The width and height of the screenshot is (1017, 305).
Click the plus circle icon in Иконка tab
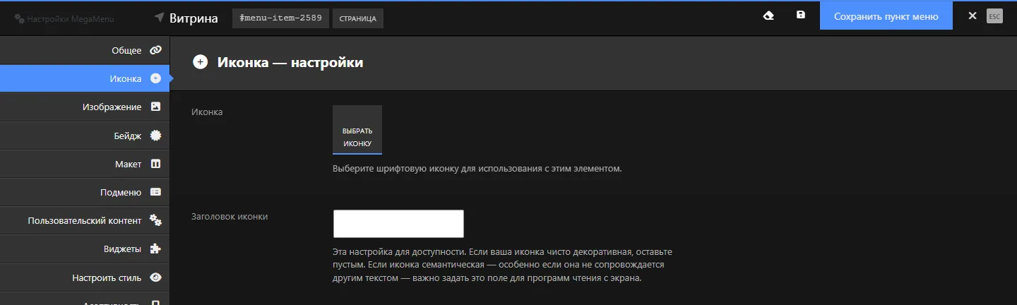155,78
